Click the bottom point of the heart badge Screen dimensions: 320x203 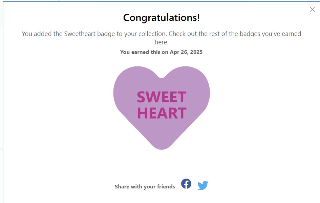pyautogui.click(x=162, y=146)
